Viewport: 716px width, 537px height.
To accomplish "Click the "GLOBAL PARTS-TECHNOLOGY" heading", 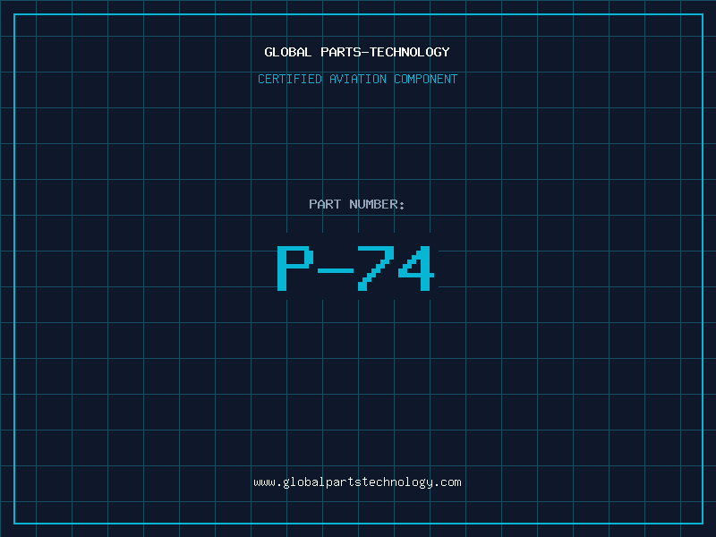I will tap(357, 52).
